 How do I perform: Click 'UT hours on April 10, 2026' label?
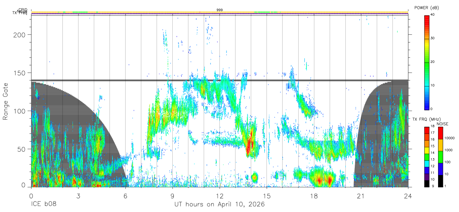(x=219, y=205)
